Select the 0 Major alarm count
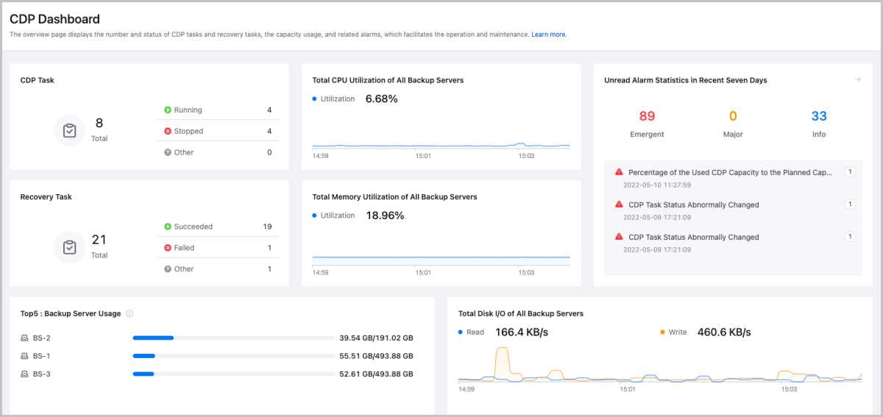883x417 pixels. tap(733, 116)
